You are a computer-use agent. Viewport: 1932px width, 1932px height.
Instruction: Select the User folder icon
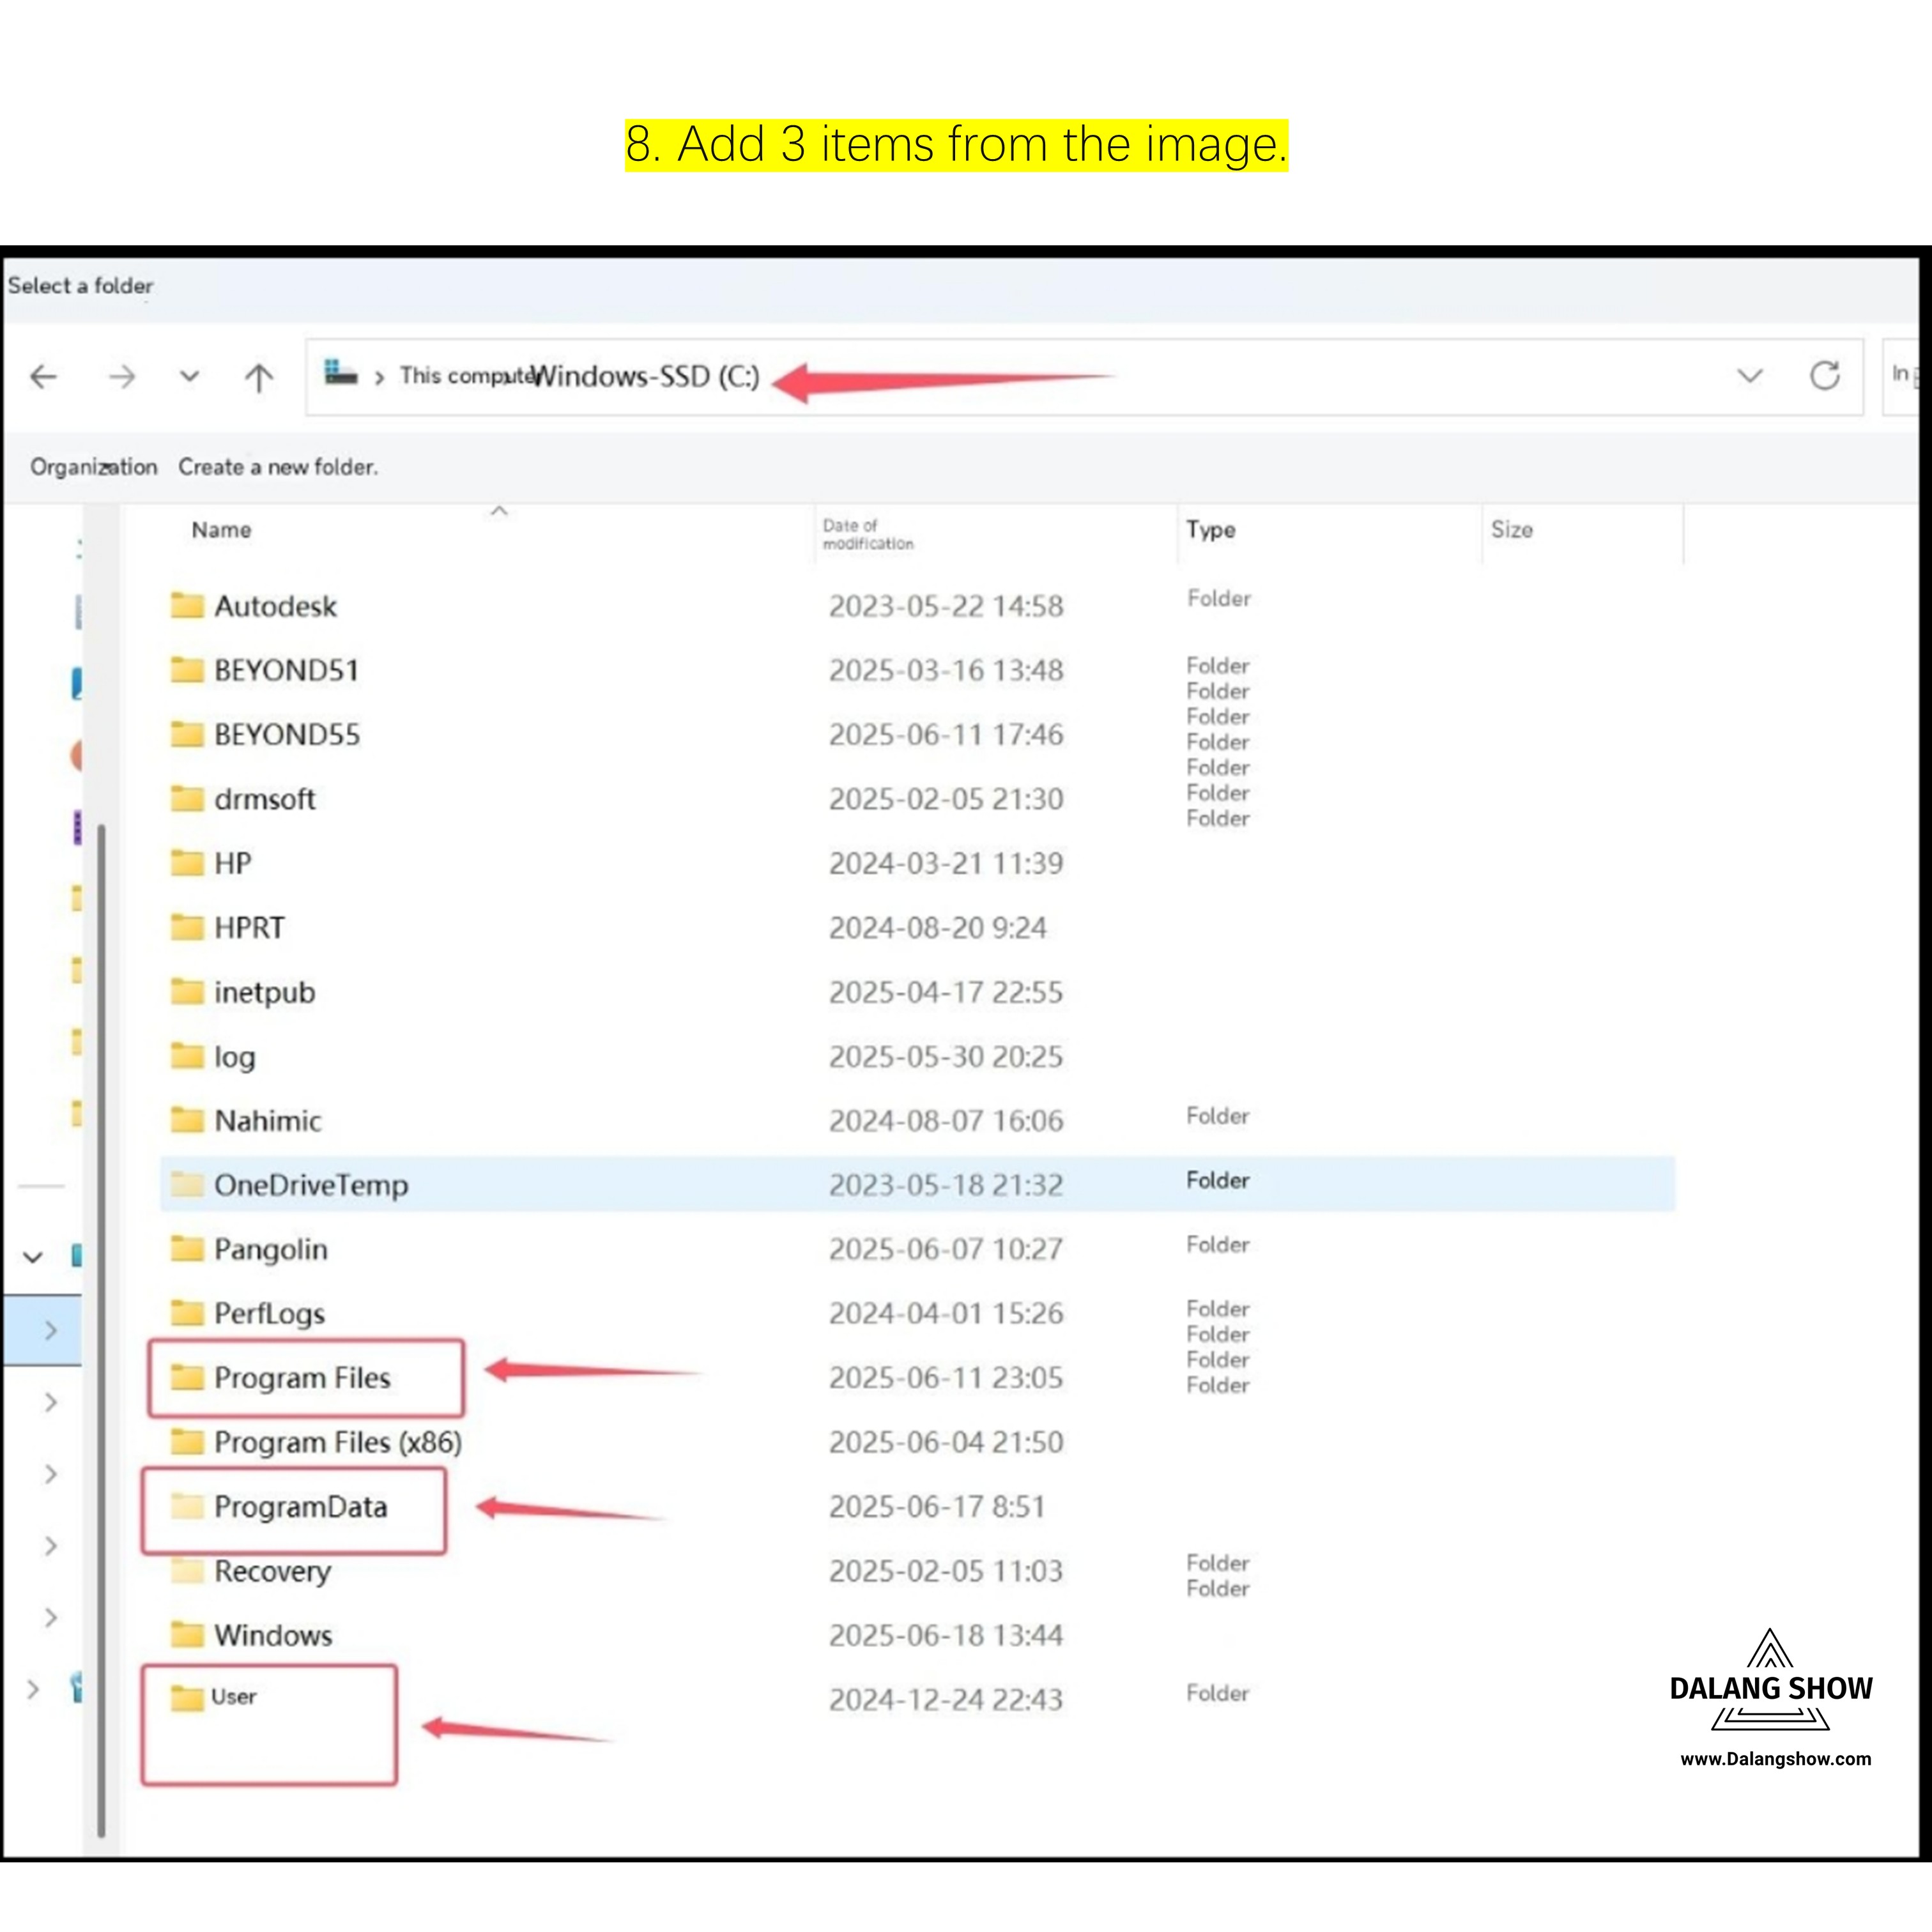click(x=187, y=1698)
